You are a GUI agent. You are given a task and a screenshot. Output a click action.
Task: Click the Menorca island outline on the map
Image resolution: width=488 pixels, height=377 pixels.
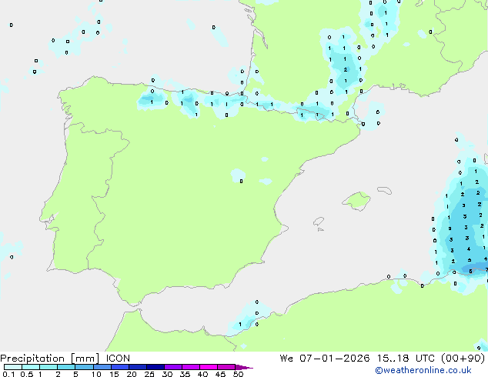click(x=385, y=190)
